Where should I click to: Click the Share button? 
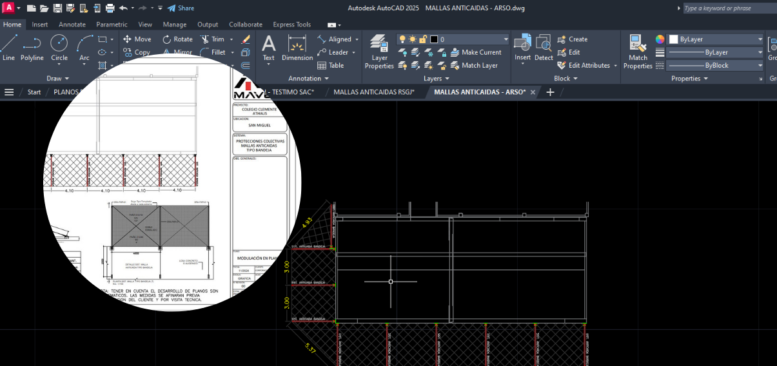point(181,8)
